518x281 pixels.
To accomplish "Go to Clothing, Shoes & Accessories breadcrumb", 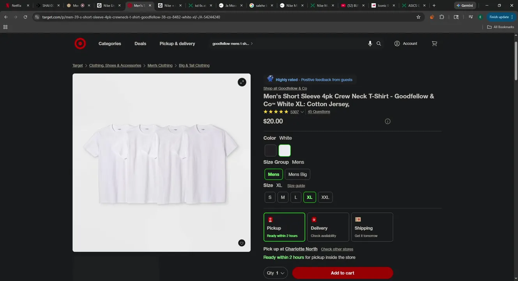I will 115,66.
